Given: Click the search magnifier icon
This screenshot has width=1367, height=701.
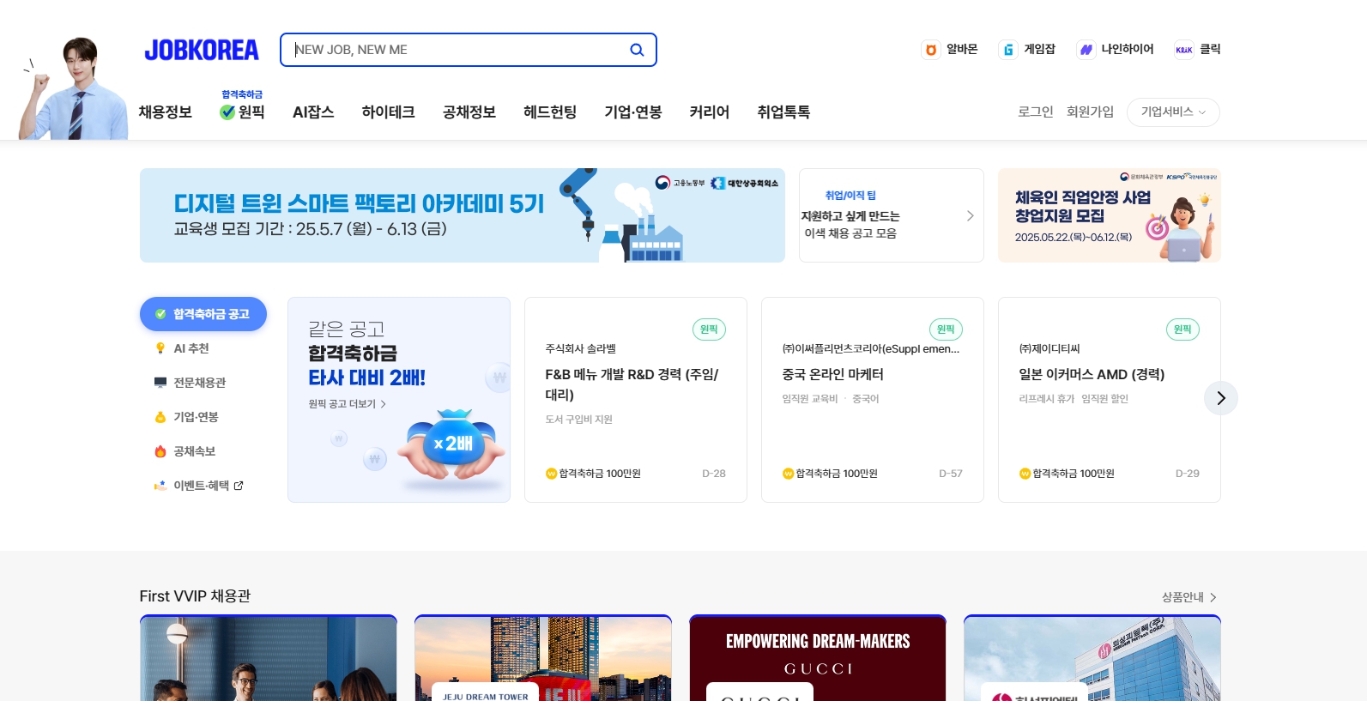Looking at the screenshot, I should pos(637,50).
